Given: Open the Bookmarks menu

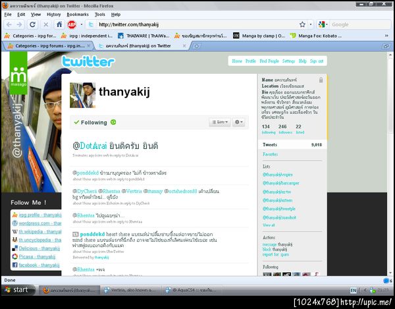Looking at the screenshot, I should 77,14.
